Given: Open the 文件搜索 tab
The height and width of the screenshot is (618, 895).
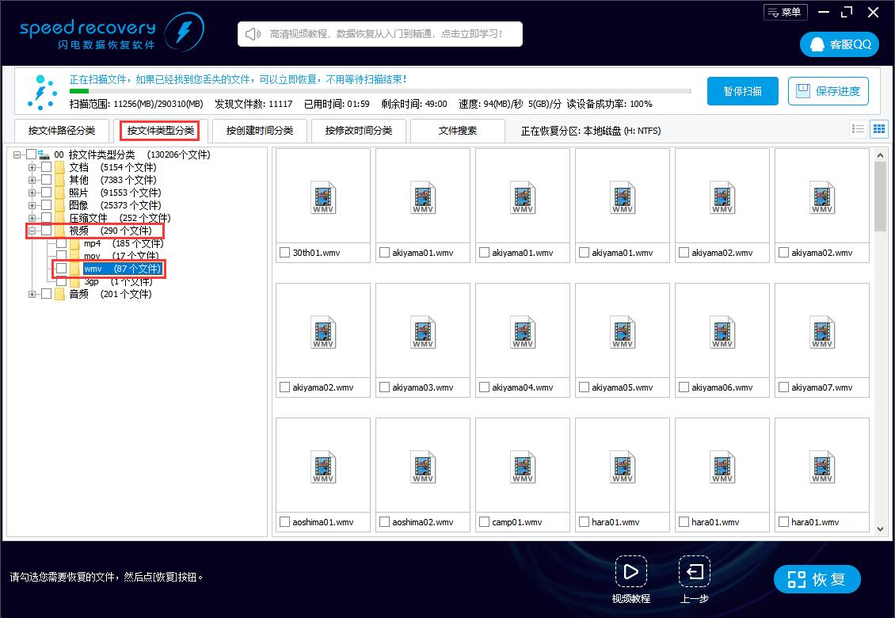Looking at the screenshot, I should (x=458, y=131).
